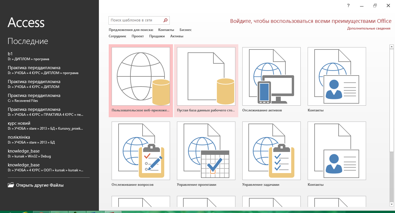
Task: Open desktop Контакты template without globe
Action: point(337,155)
